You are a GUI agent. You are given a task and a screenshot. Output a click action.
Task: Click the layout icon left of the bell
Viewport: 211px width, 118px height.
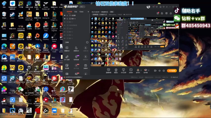click(166, 13)
